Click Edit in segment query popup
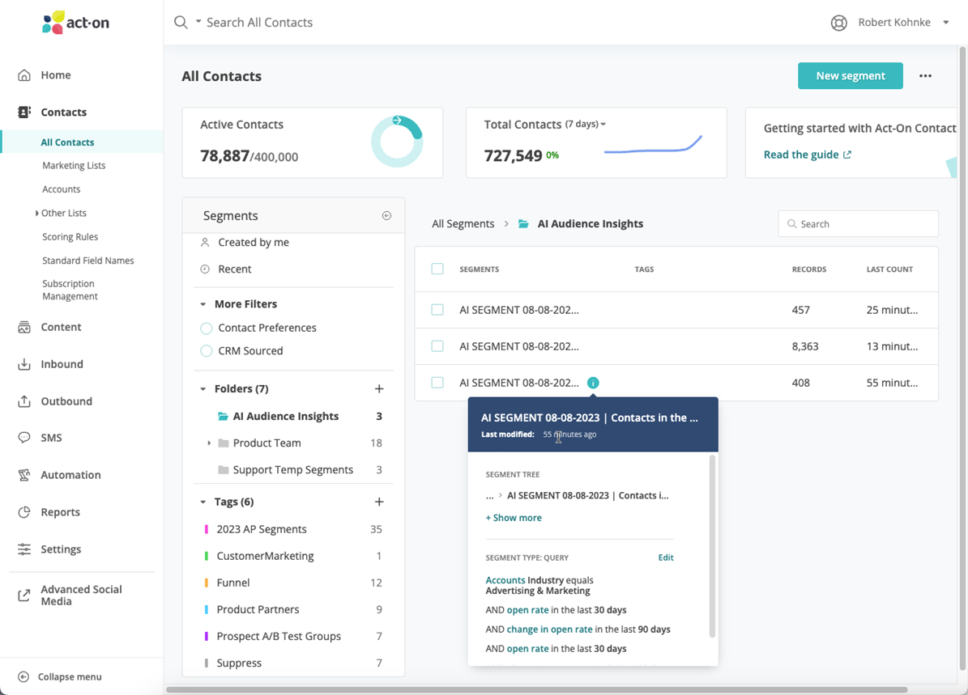 666,557
